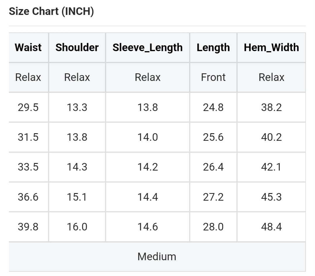Click the Front cell under Length
Screen dimensions: 315x276
[213, 77]
